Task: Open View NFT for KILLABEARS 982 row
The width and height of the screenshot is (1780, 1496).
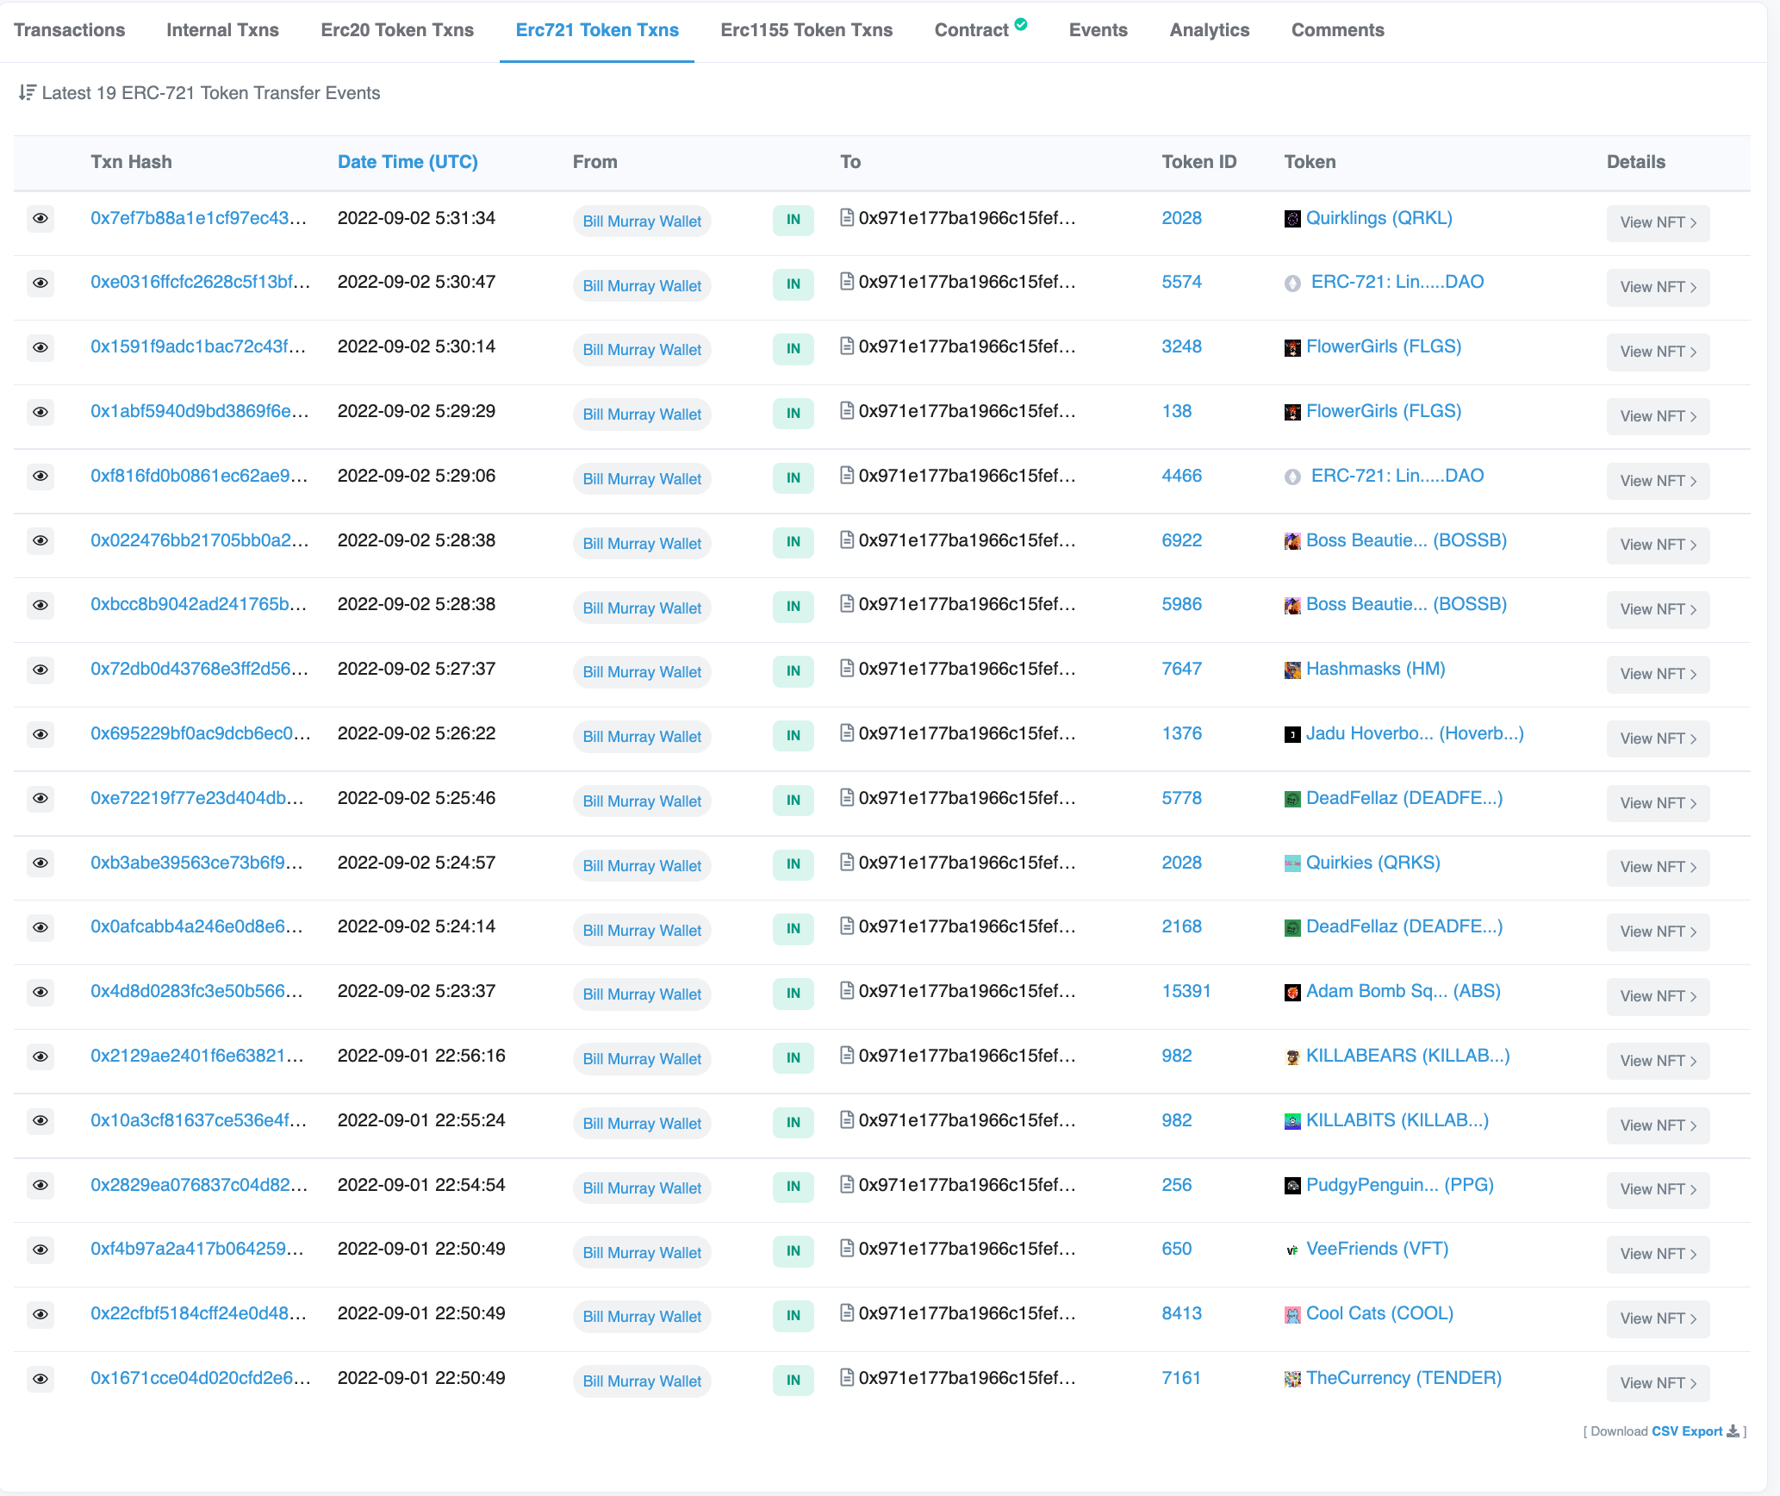Action: [x=1657, y=1061]
